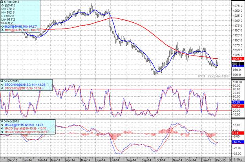Click the diamond marker beside STOCH K
Viewport: 245px width, 162px height.
click(2, 85)
